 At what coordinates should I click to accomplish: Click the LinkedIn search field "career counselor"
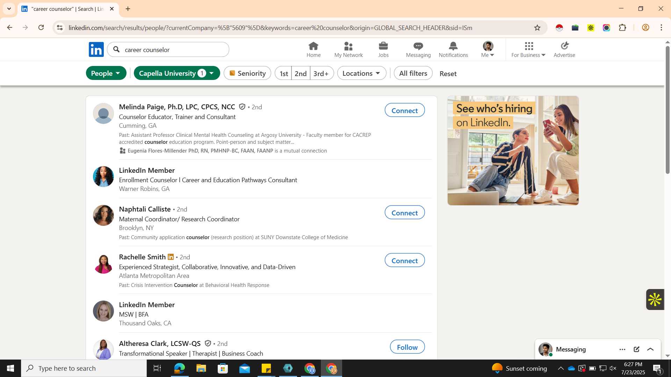(x=168, y=50)
